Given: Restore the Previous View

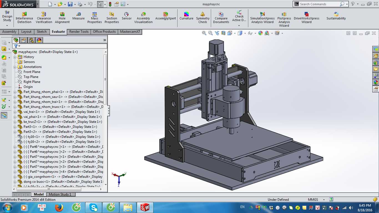Looking at the screenshot, I should tap(217, 33).
